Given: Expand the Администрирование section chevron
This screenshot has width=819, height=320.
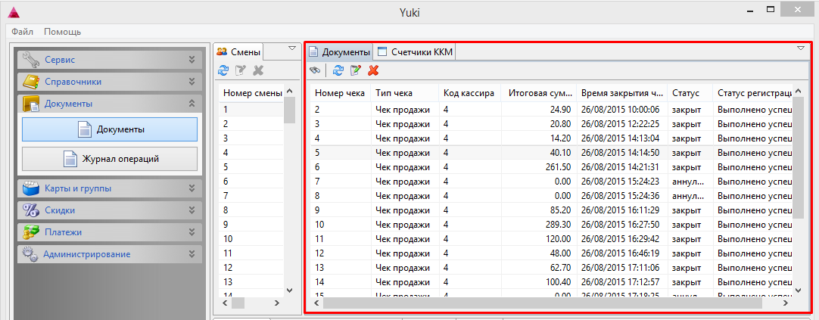Looking at the screenshot, I should coord(192,254).
